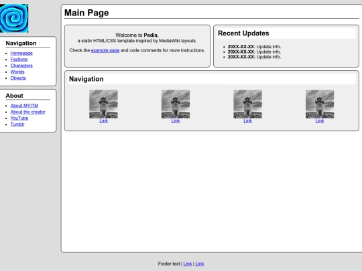Select the Objects link in sidebar
This screenshot has width=362, height=271.
click(18, 78)
